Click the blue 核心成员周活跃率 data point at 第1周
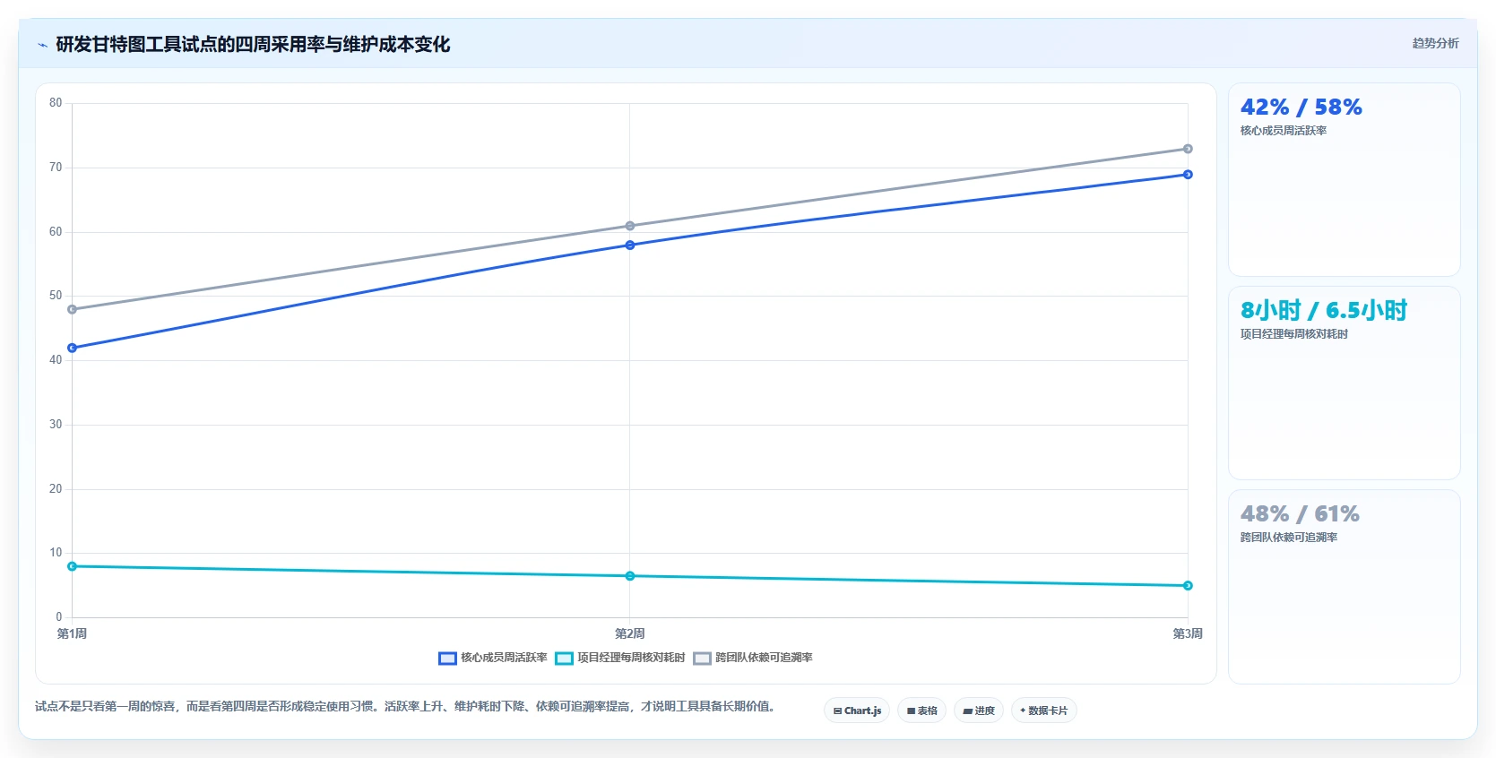This screenshot has height=758, width=1496. pyautogui.click(x=73, y=348)
